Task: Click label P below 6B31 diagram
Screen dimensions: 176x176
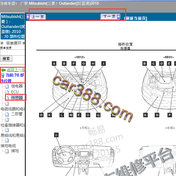Action: coord(170,115)
